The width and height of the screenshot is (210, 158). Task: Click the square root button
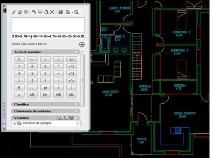coord(45,59)
